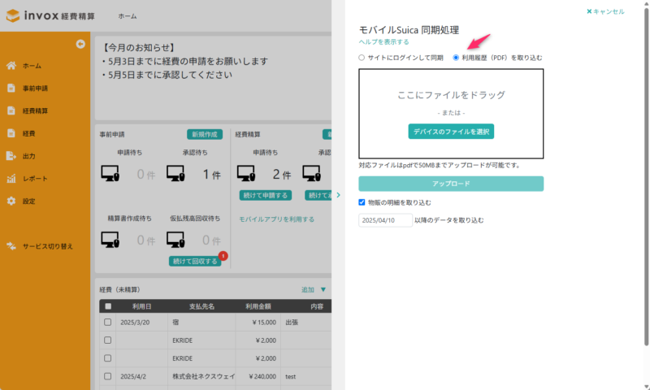Screen dimensions: 650x390
Task: Click the 経費精算 申請待ち monitor icon
Action: point(246,173)
